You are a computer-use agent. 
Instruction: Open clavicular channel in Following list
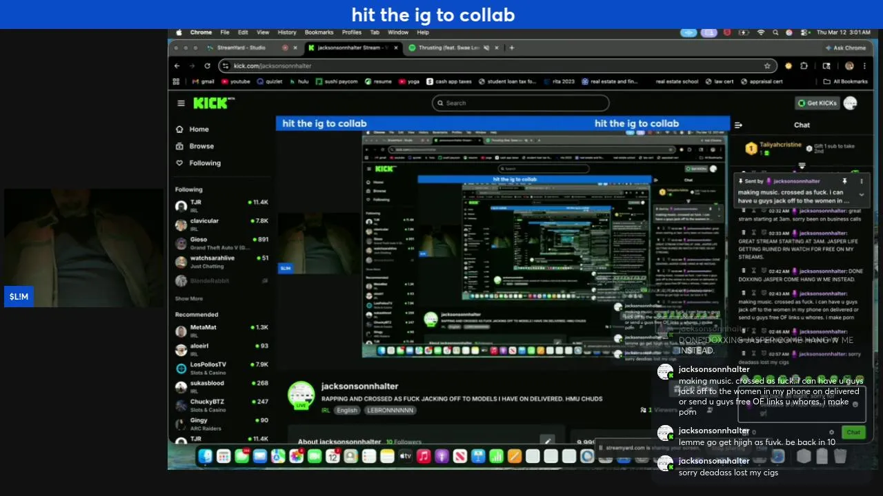(221, 224)
